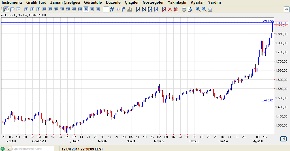
Task: Click the dotted price levels icon
Action: 124,9
